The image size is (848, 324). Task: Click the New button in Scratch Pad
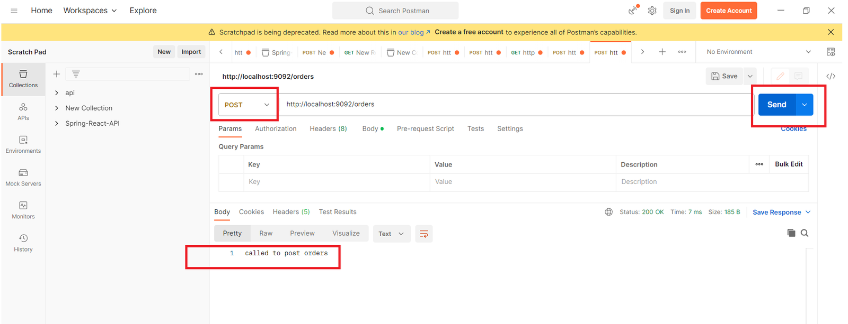pos(164,52)
